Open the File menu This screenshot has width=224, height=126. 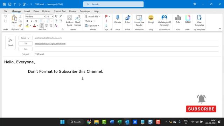click(6, 11)
